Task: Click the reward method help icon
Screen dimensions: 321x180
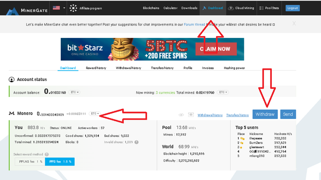Action: coord(47,154)
